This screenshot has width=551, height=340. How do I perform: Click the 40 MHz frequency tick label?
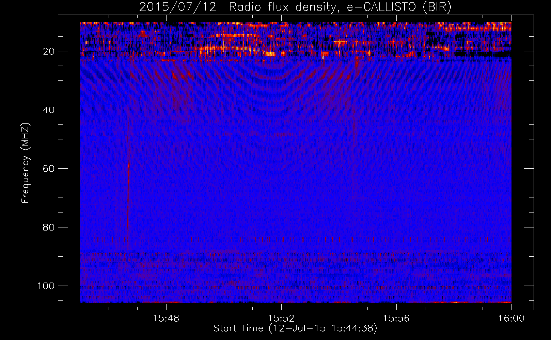[49, 110]
